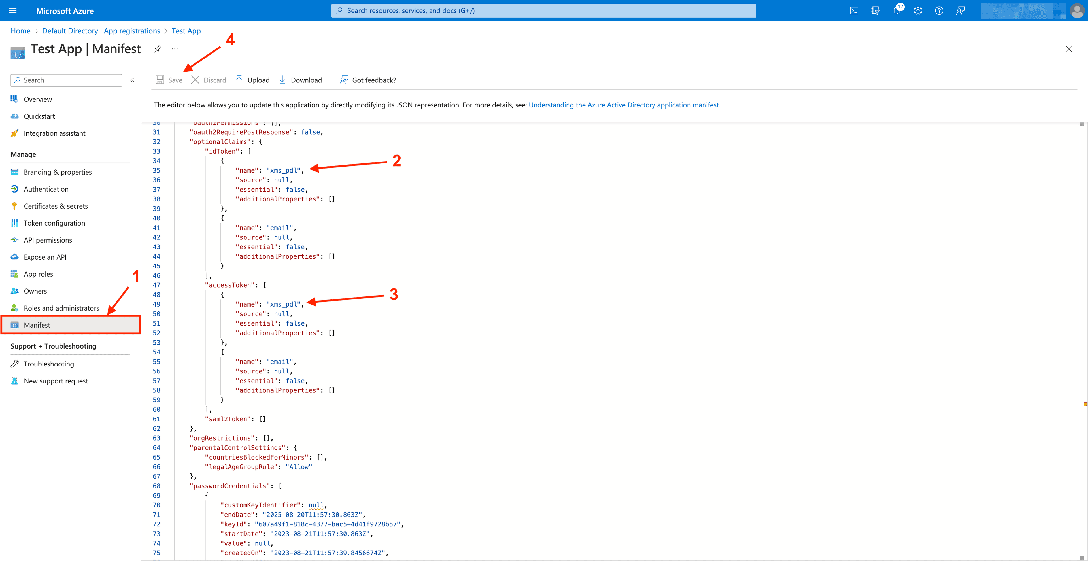
Task: Click line number 46 in gutter
Action: pyautogui.click(x=156, y=275)
